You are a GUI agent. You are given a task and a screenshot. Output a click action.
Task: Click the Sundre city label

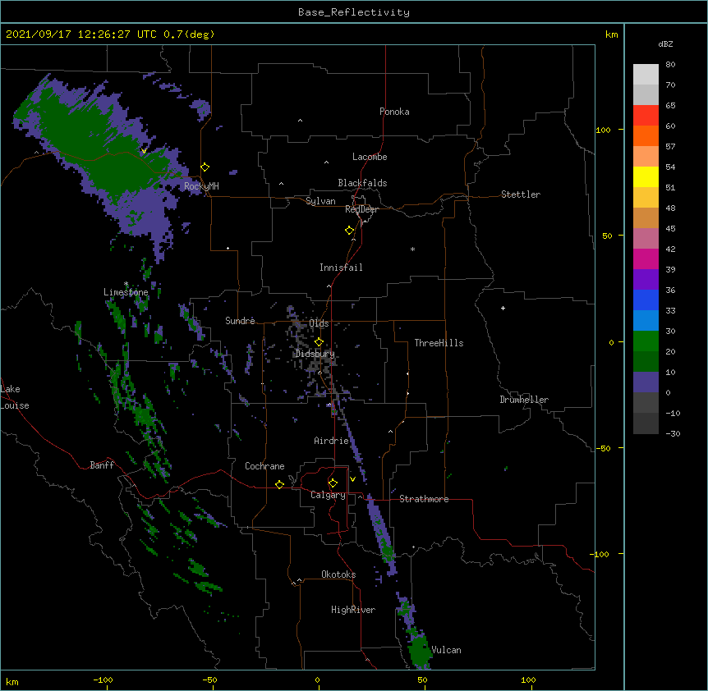point(240,321)
